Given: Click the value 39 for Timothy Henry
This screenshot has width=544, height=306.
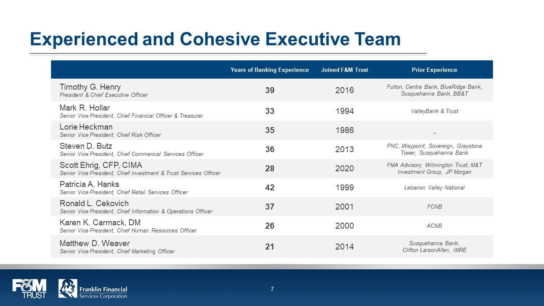Looking at the screenshot, I should 269,90.
